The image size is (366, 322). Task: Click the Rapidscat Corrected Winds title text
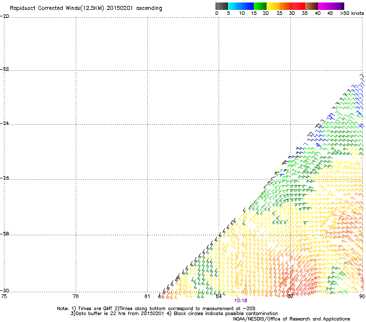click(x=86, y=8)
